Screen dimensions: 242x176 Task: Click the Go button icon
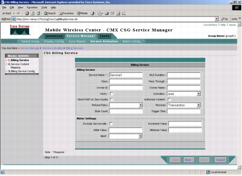point(225,19)
